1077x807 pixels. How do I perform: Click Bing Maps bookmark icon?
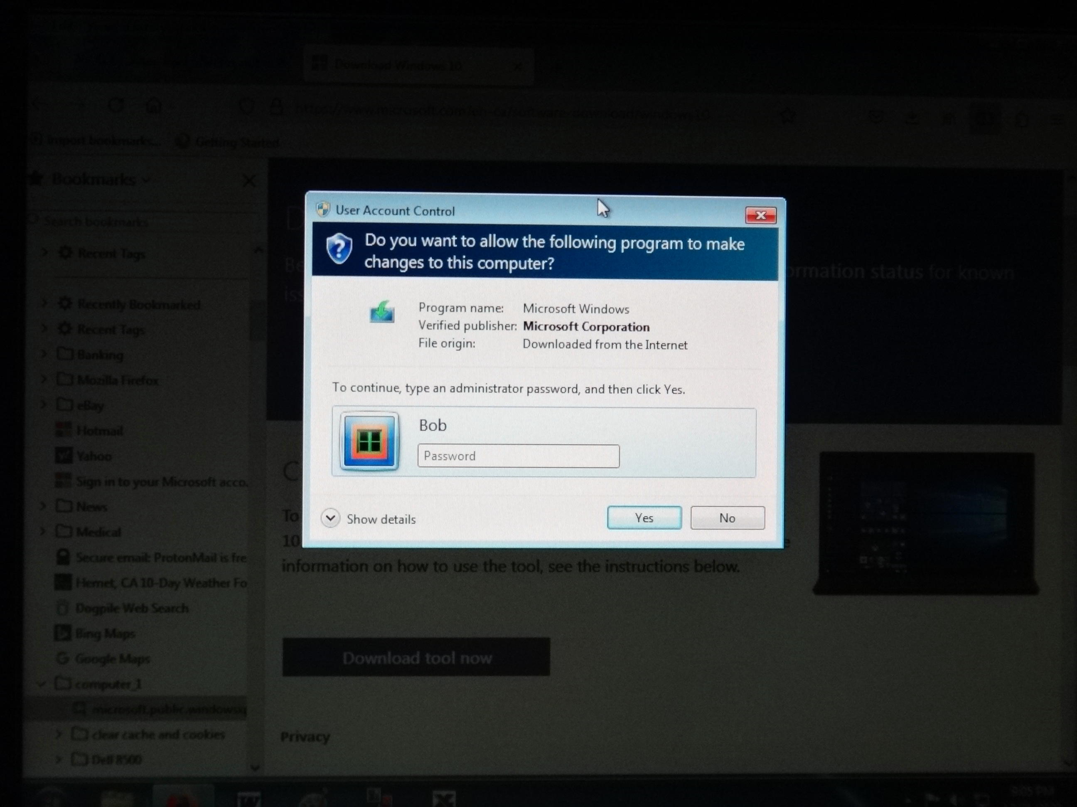[x=62, y=633]
